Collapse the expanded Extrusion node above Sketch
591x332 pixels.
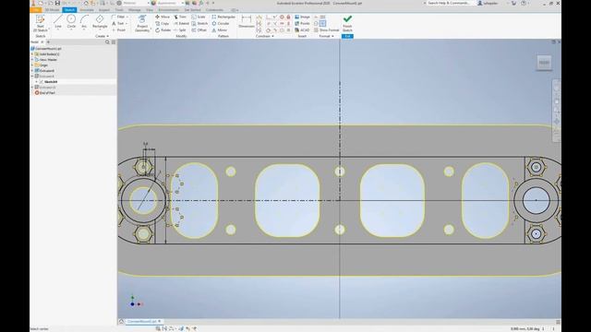coord(32,76)
